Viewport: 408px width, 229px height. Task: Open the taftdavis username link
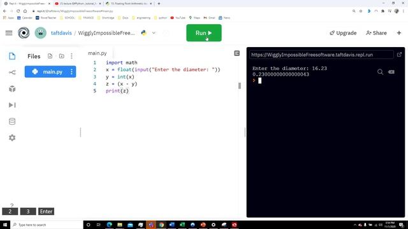point(61,33)
